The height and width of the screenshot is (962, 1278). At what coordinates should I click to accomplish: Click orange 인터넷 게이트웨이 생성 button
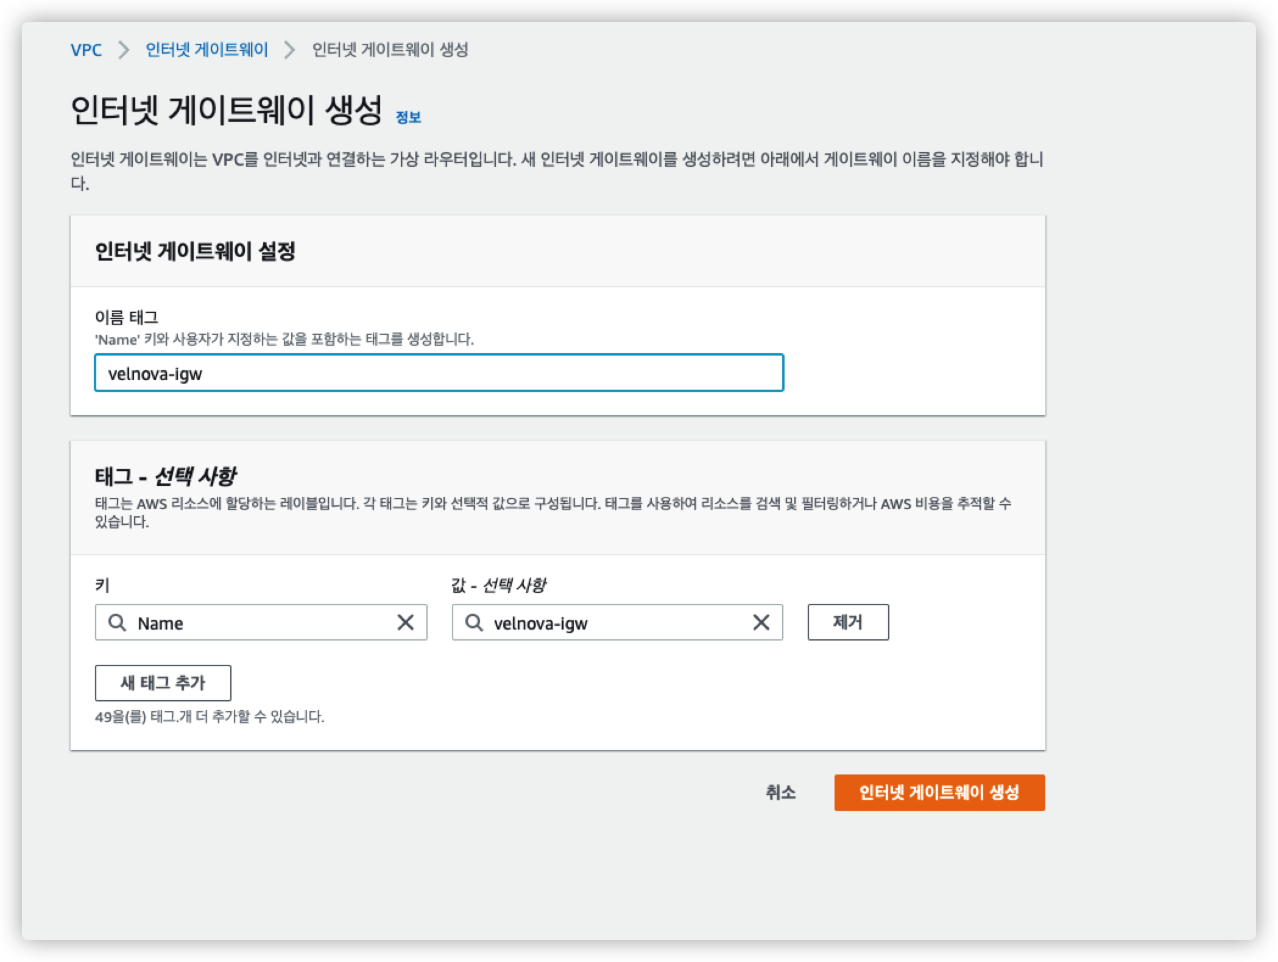coord(939,792)
